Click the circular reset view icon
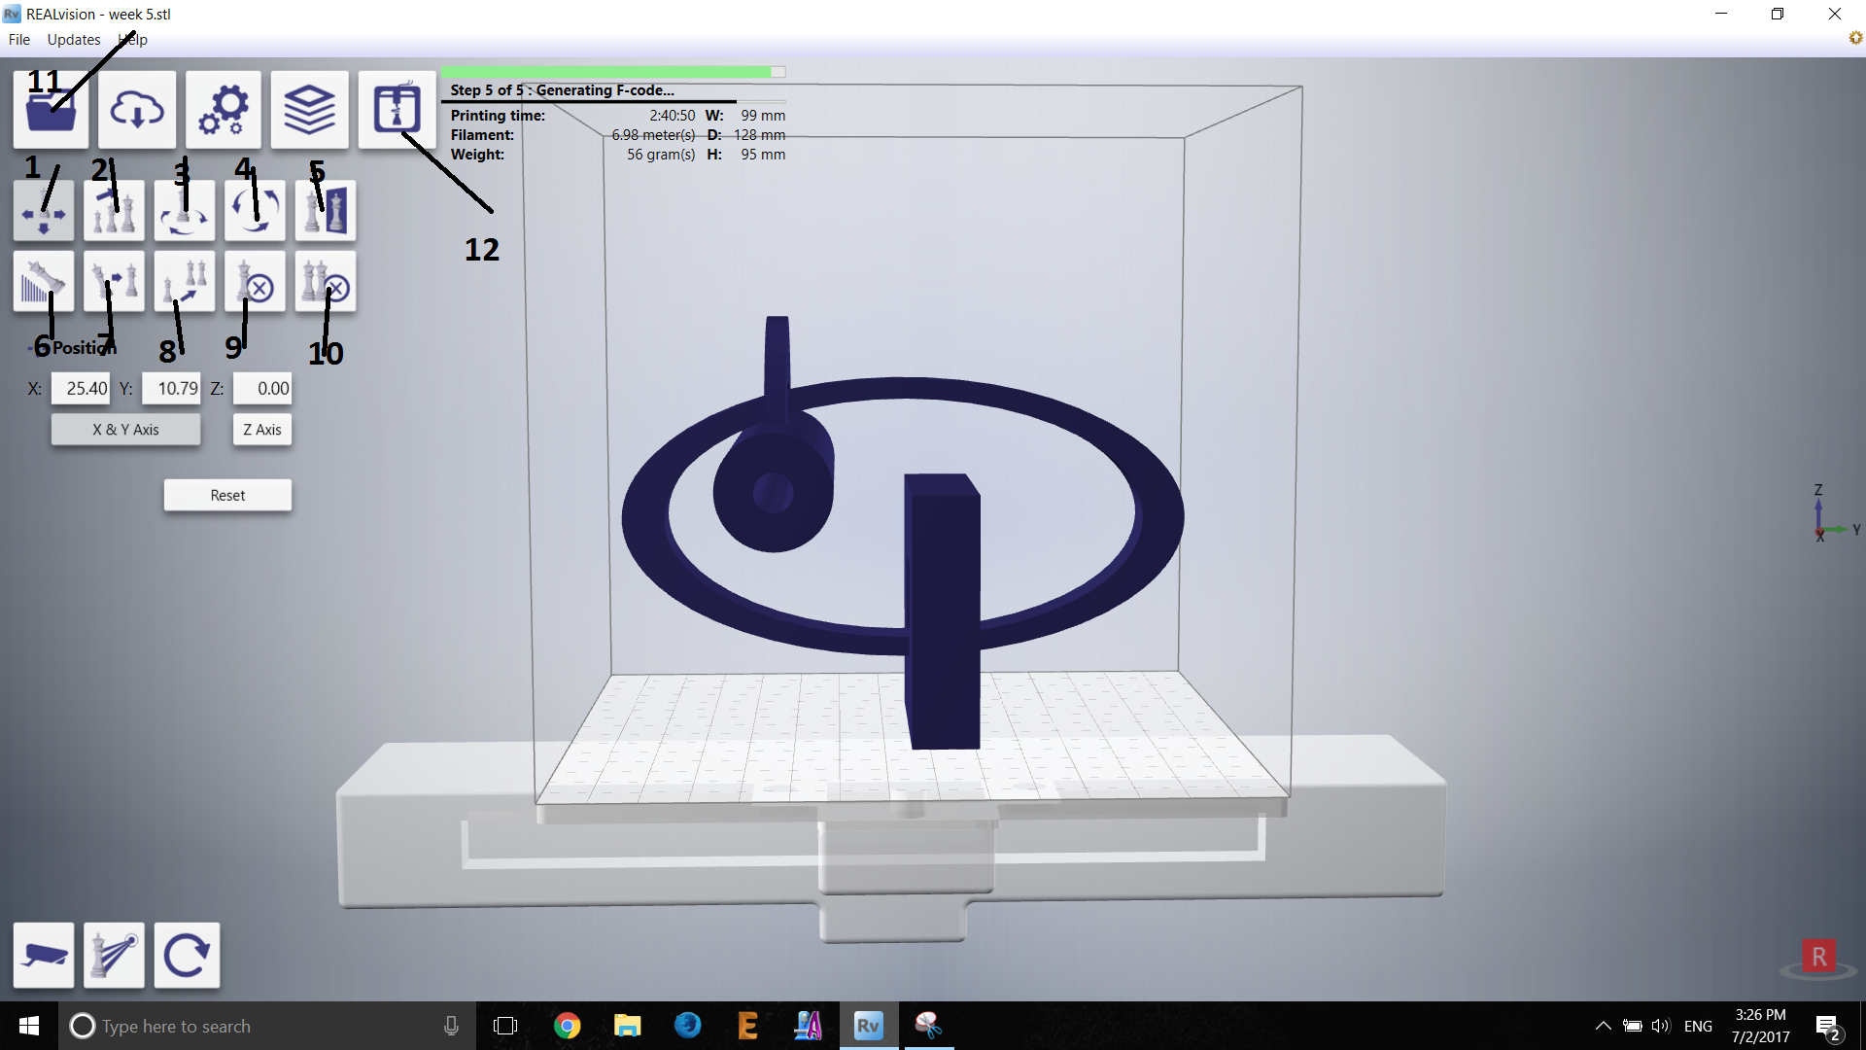This screenshot has height=1050, width=1866. [187, 955]
